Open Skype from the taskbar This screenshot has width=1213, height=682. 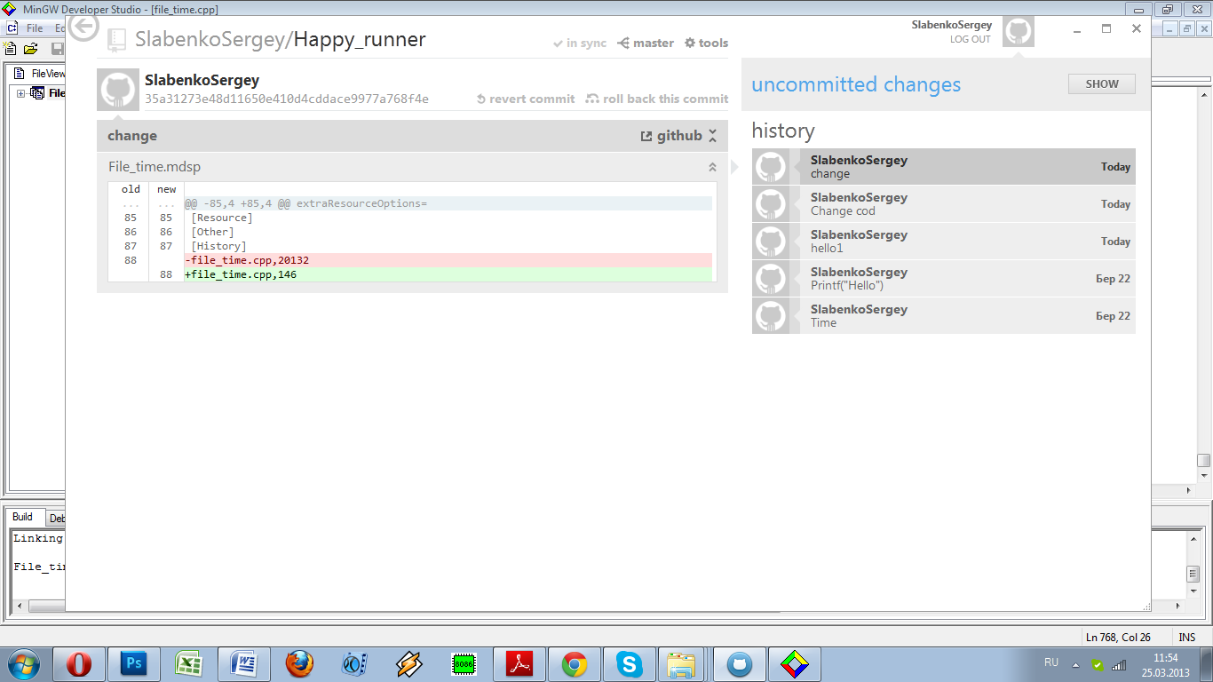630,664
